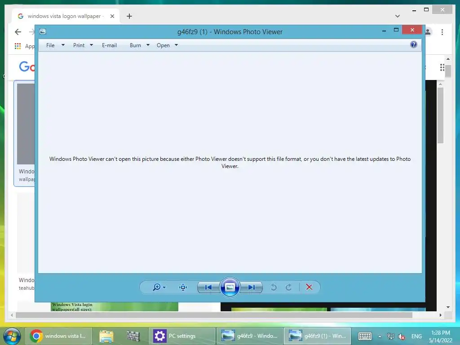Expand the File dropdown arrow
The height and width of the screenshot is (345, 460).
point(63,45)
